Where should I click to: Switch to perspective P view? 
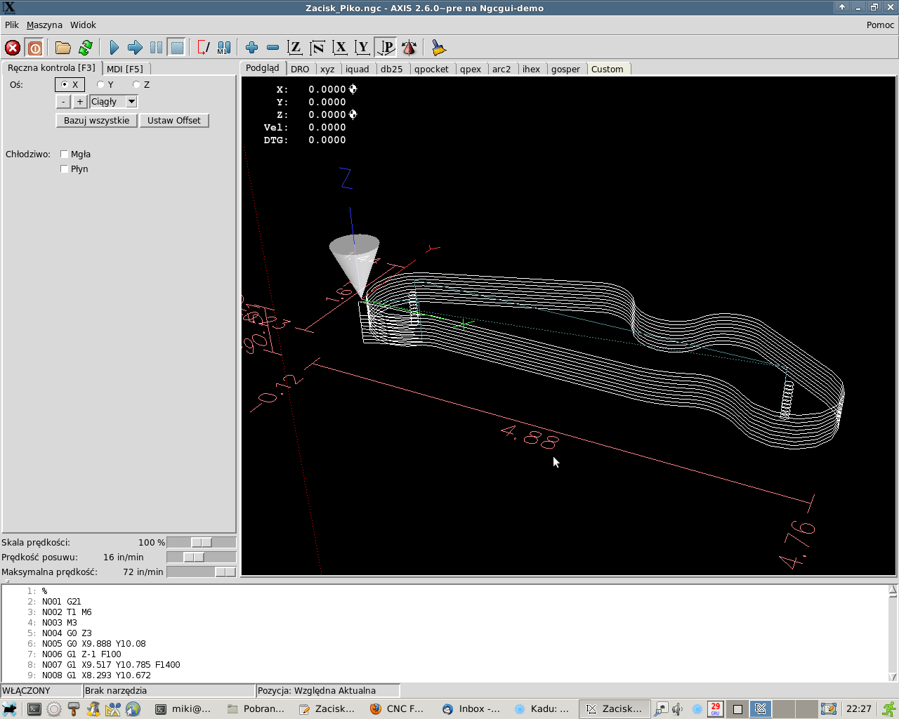point(386,48)
